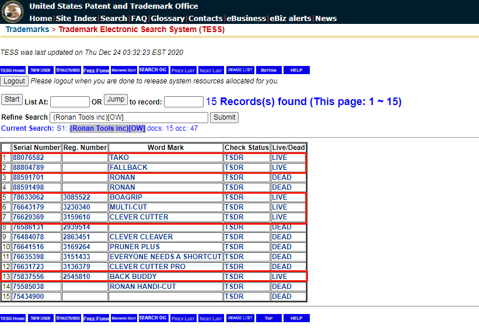Image resolution: width=479 pixels, height=328 pixels.
Task: Click the Start button
Action: tap(12, 99)
